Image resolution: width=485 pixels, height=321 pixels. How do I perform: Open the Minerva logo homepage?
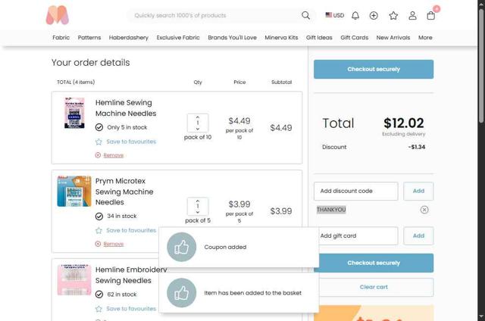tap(58, 15)
